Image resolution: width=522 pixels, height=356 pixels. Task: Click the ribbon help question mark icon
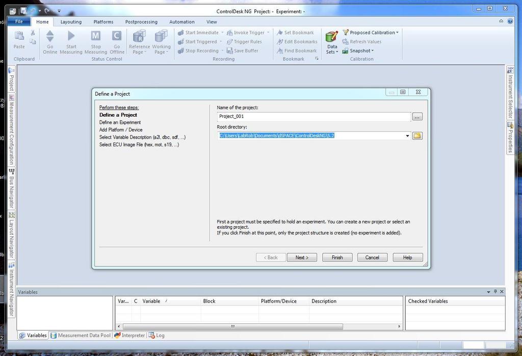pos(510,21)
